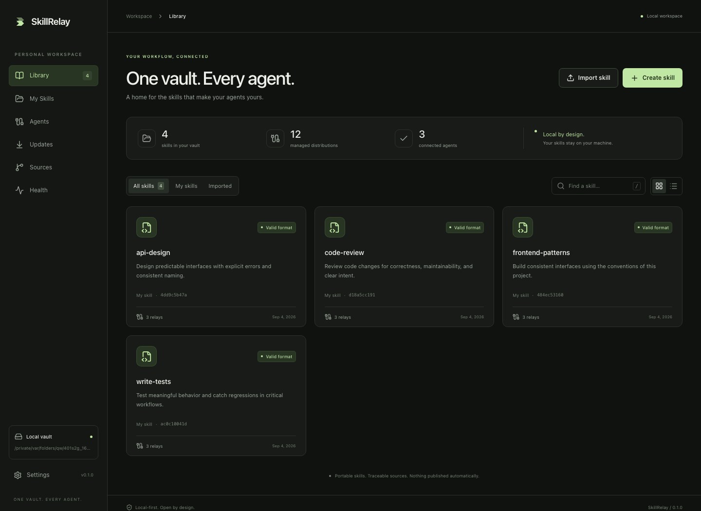Click the slash shortcut hint in search
The height and width of the screenshot is (511, 701).
(x=636, y=186)
